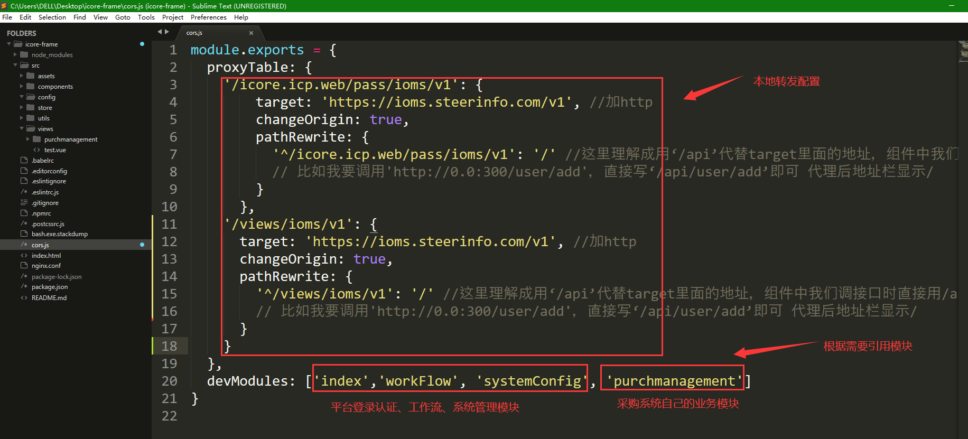Click the folder icon next to assets
The height and width of the screenshot is (439, 968).
[31, 76]
